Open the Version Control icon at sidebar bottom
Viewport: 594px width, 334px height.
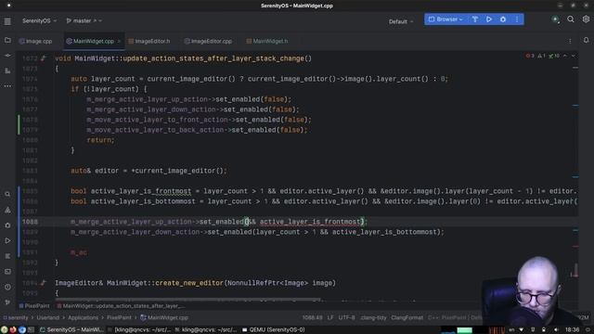tap(7, 302)
